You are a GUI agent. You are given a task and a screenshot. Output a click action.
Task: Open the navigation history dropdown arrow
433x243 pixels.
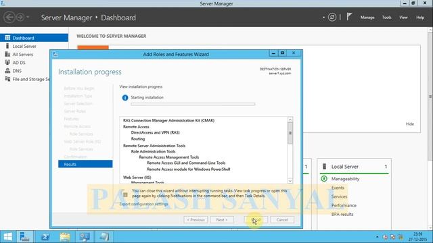pos(28,18)
